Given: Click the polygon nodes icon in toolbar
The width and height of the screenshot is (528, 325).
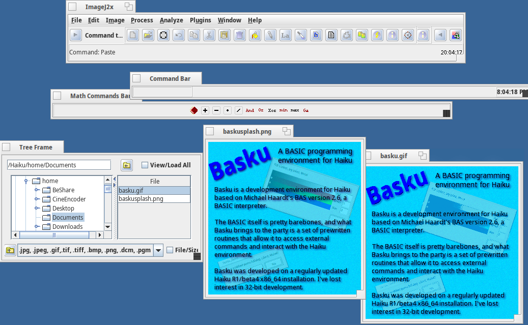Looking at the screenshot, I should click(x=347, y=35).
